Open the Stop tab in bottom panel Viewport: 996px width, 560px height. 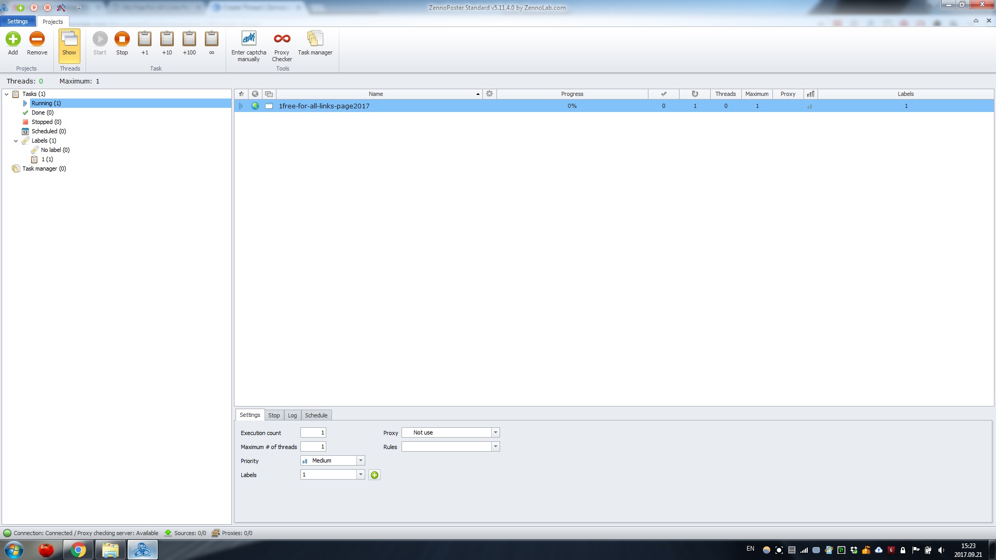274,415
